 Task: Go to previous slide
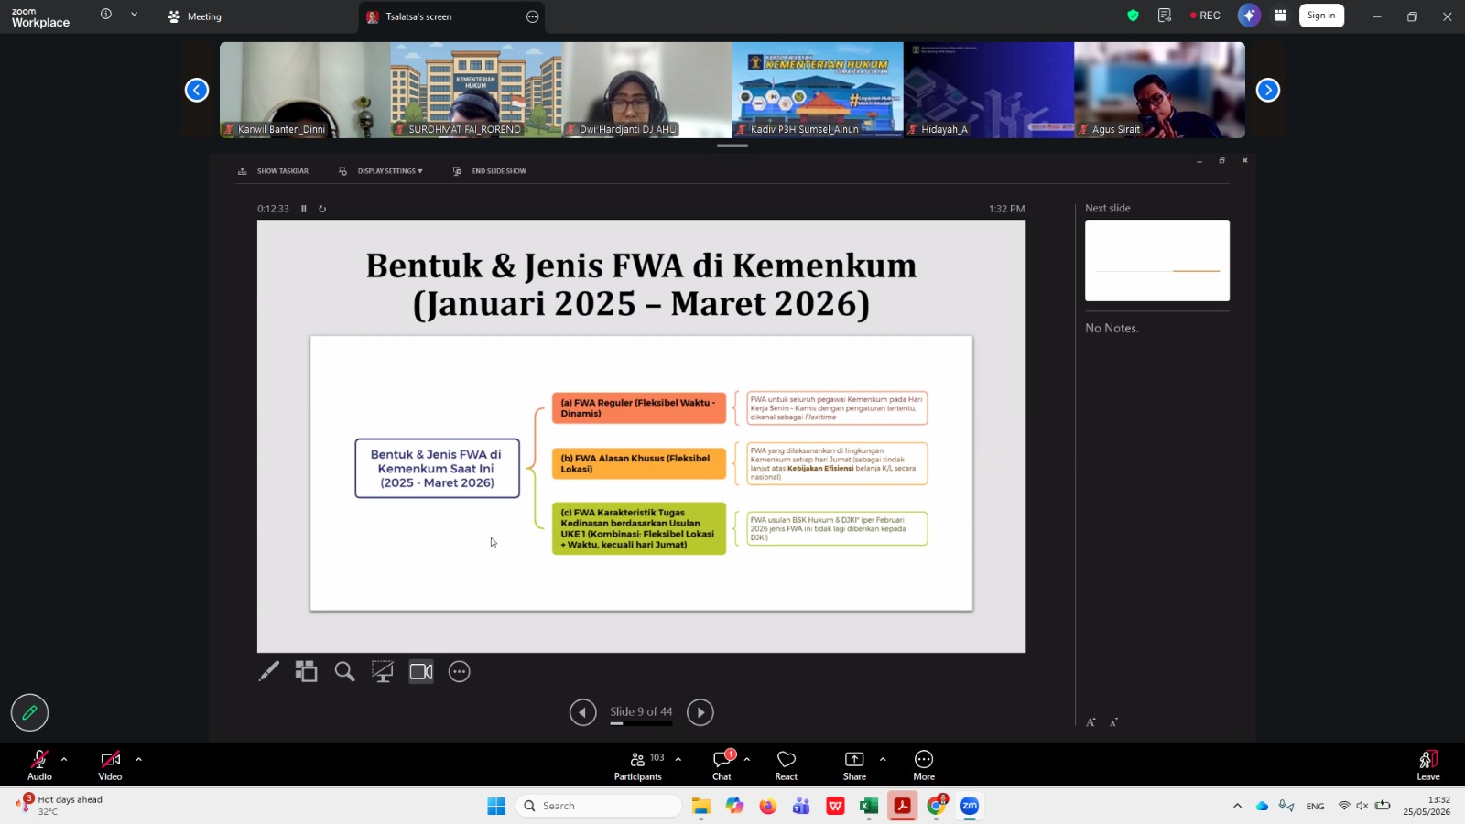pos(583,712)
